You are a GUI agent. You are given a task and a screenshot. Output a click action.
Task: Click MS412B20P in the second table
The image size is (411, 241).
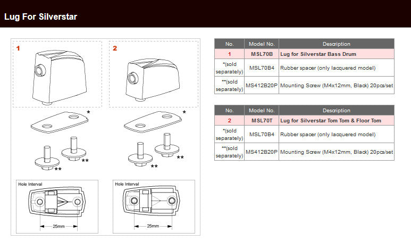pyautogui.click(x=262, y=152)
